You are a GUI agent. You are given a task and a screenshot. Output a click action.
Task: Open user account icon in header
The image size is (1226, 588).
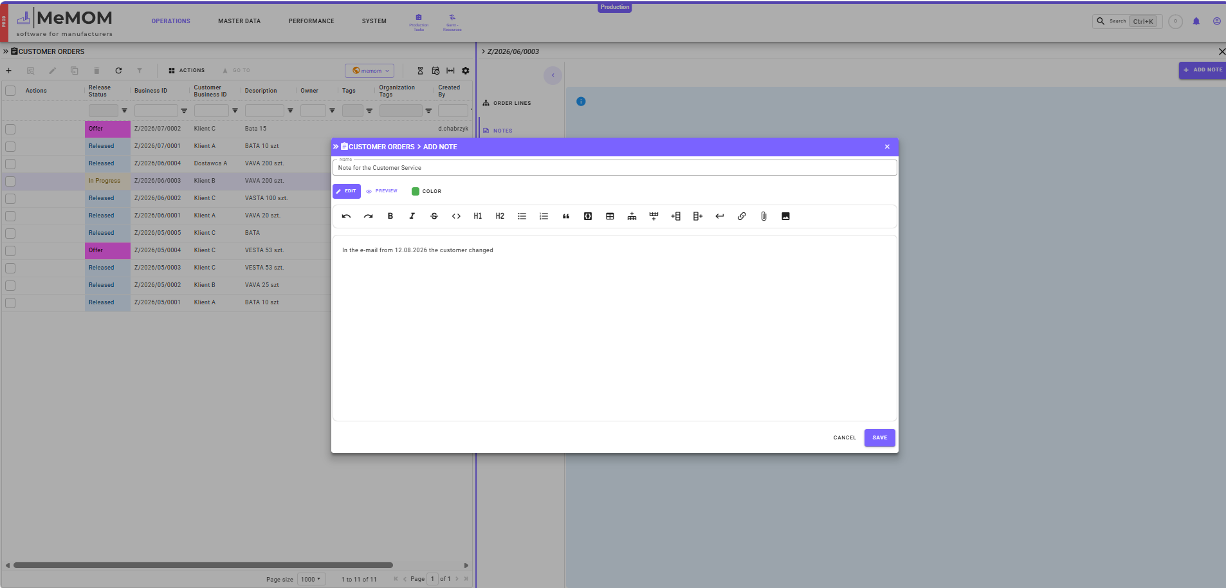[1217, 21]
